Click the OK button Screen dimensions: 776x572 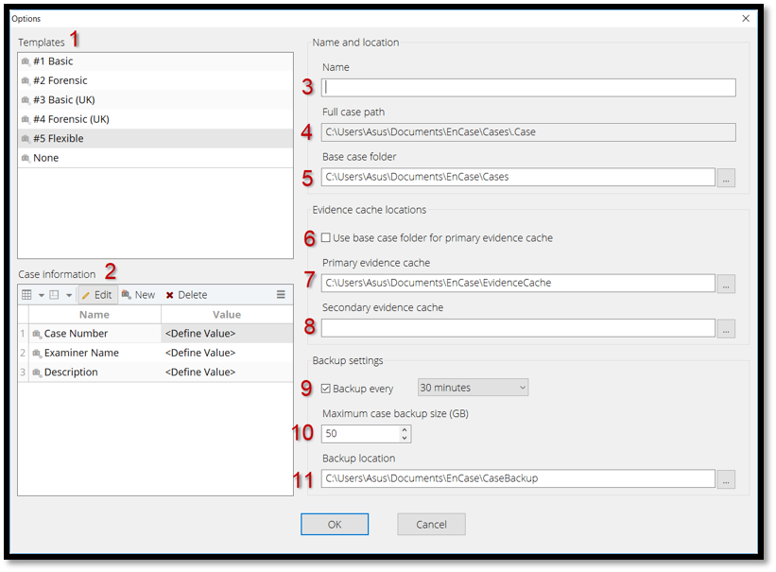(335, 524)
